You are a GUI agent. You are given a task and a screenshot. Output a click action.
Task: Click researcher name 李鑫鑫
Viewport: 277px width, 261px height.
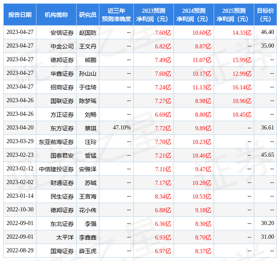(x=88, y=237)
